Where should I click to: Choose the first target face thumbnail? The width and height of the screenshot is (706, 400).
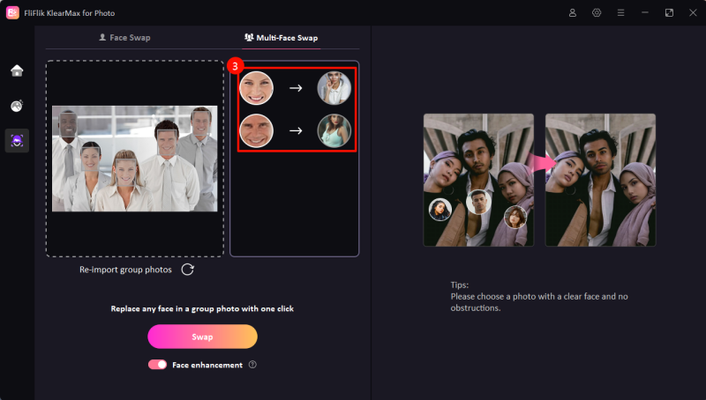click(334, 88)
